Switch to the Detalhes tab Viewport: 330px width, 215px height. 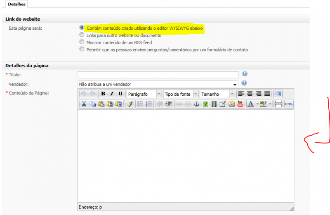coord(16,4)
